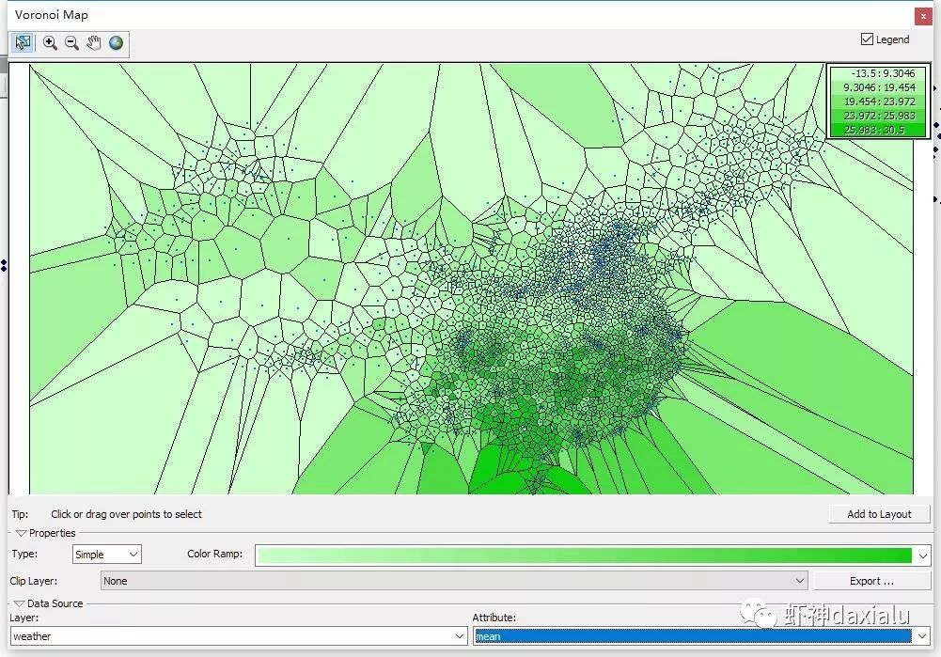Click the Add to Layout button
The image size is (941, 657).
tap(878, 513)
